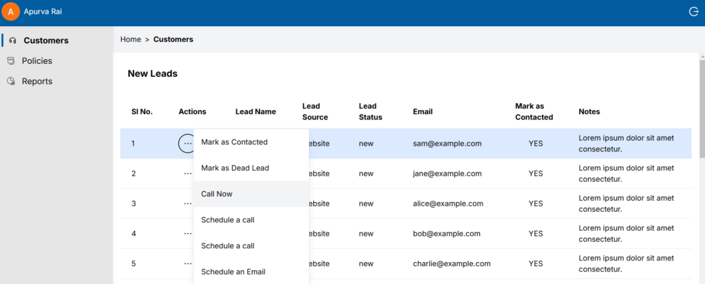Screen dimensions: 705x284
Task: Toggle the YES contacted value for alice@example.com
Action: pyautogui.click(x=536, y=204)
